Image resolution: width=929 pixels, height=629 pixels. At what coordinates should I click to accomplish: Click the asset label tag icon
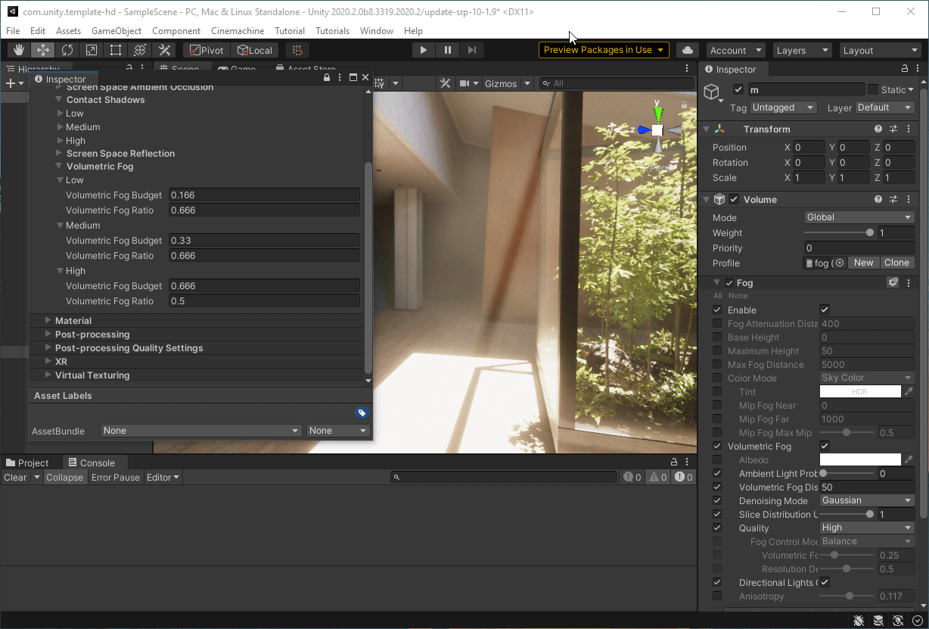coord(362,413)
